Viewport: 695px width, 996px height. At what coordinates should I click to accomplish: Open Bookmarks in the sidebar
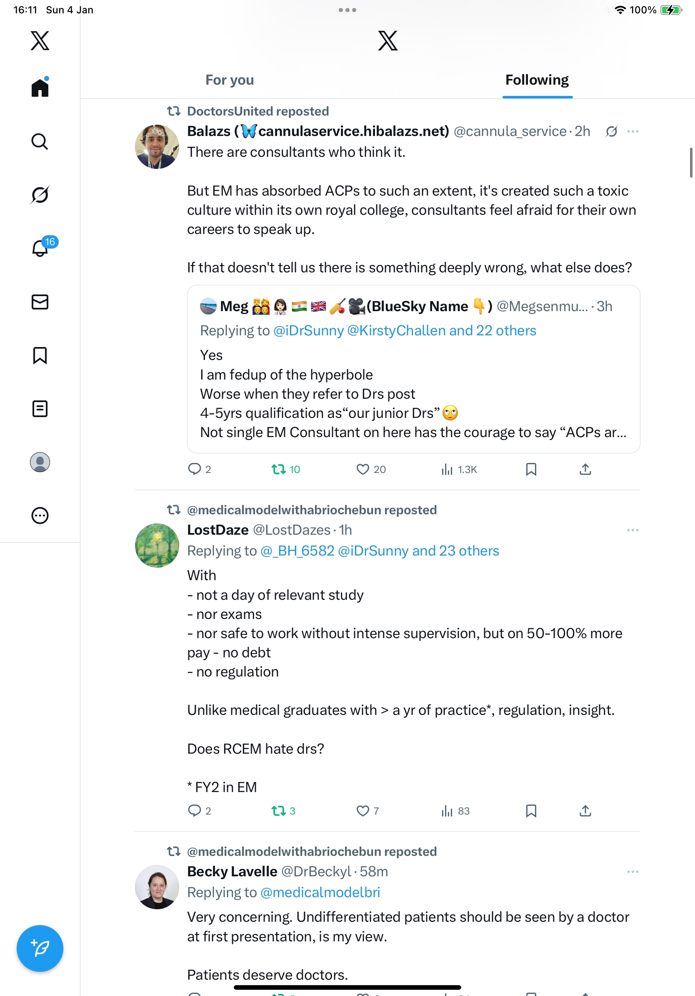pyautogui.click(x=40, y=355)
